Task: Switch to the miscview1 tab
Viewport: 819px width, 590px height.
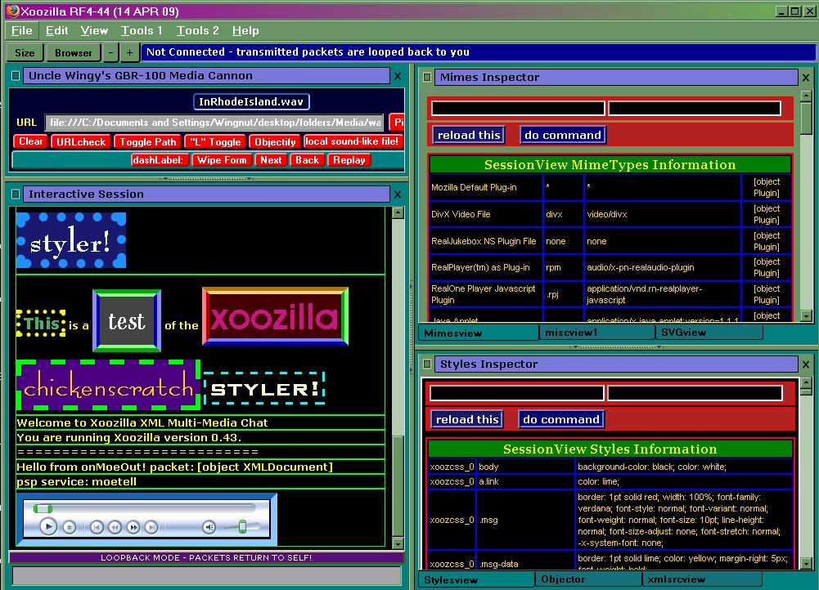Action: [597, 333]
